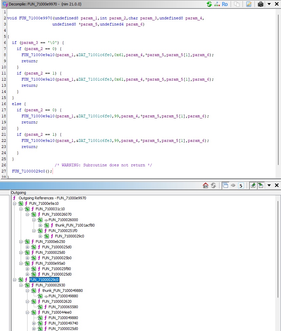
Task: Collapse the highlighted FUN_71000029c0 tree node
Action: tap(14, 280)
